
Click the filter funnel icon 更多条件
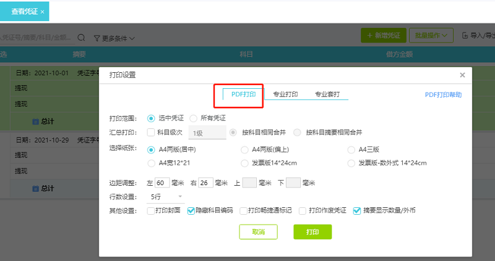pyautogui.click(x=97, y=38)
